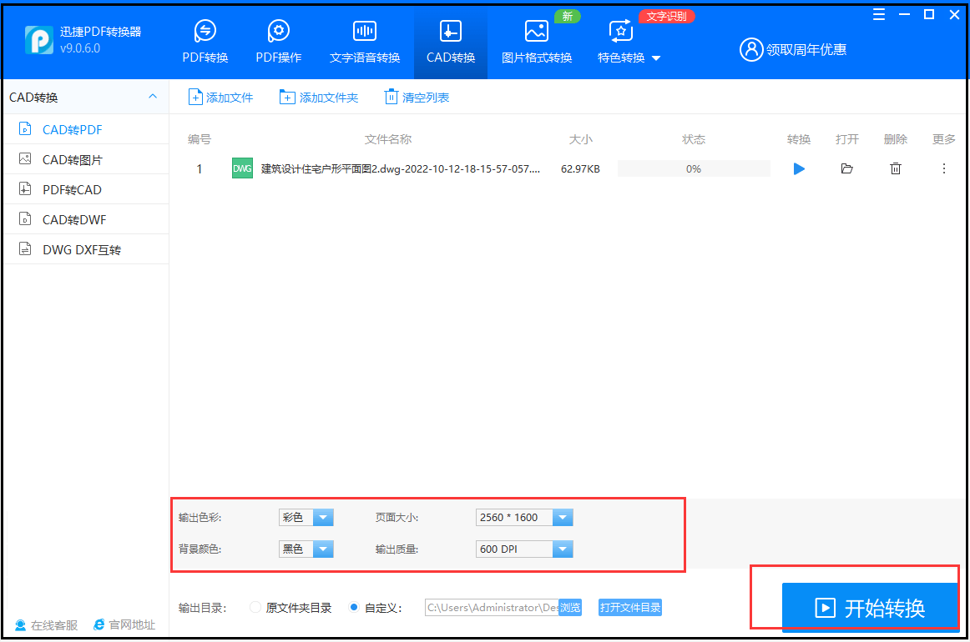Viewport: 970px width, 642px height.
Task: Open the PDF操作 tab
Action: 278,42
